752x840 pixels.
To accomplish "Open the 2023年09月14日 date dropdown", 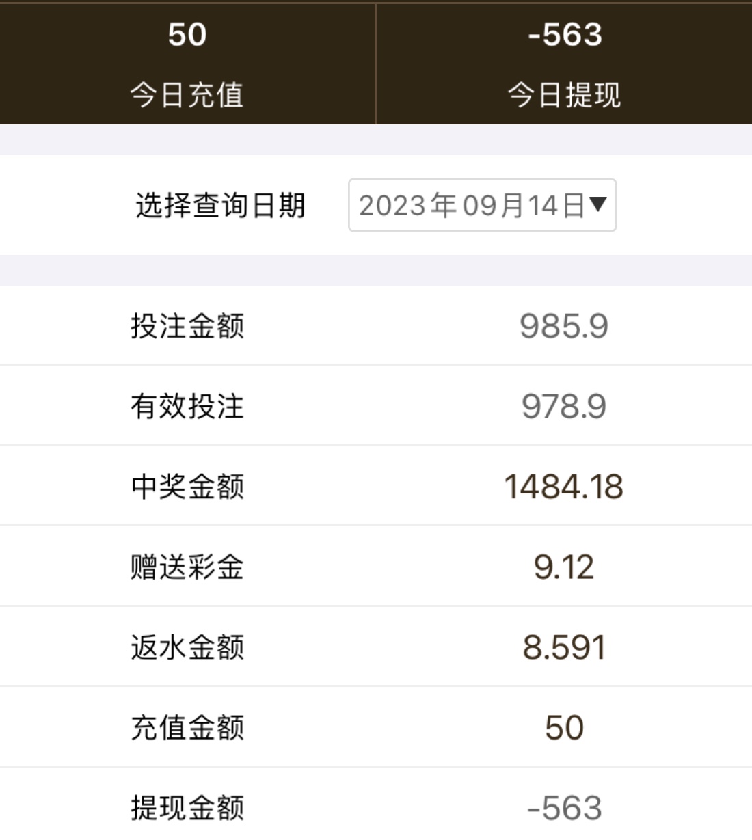I will 472,205.
